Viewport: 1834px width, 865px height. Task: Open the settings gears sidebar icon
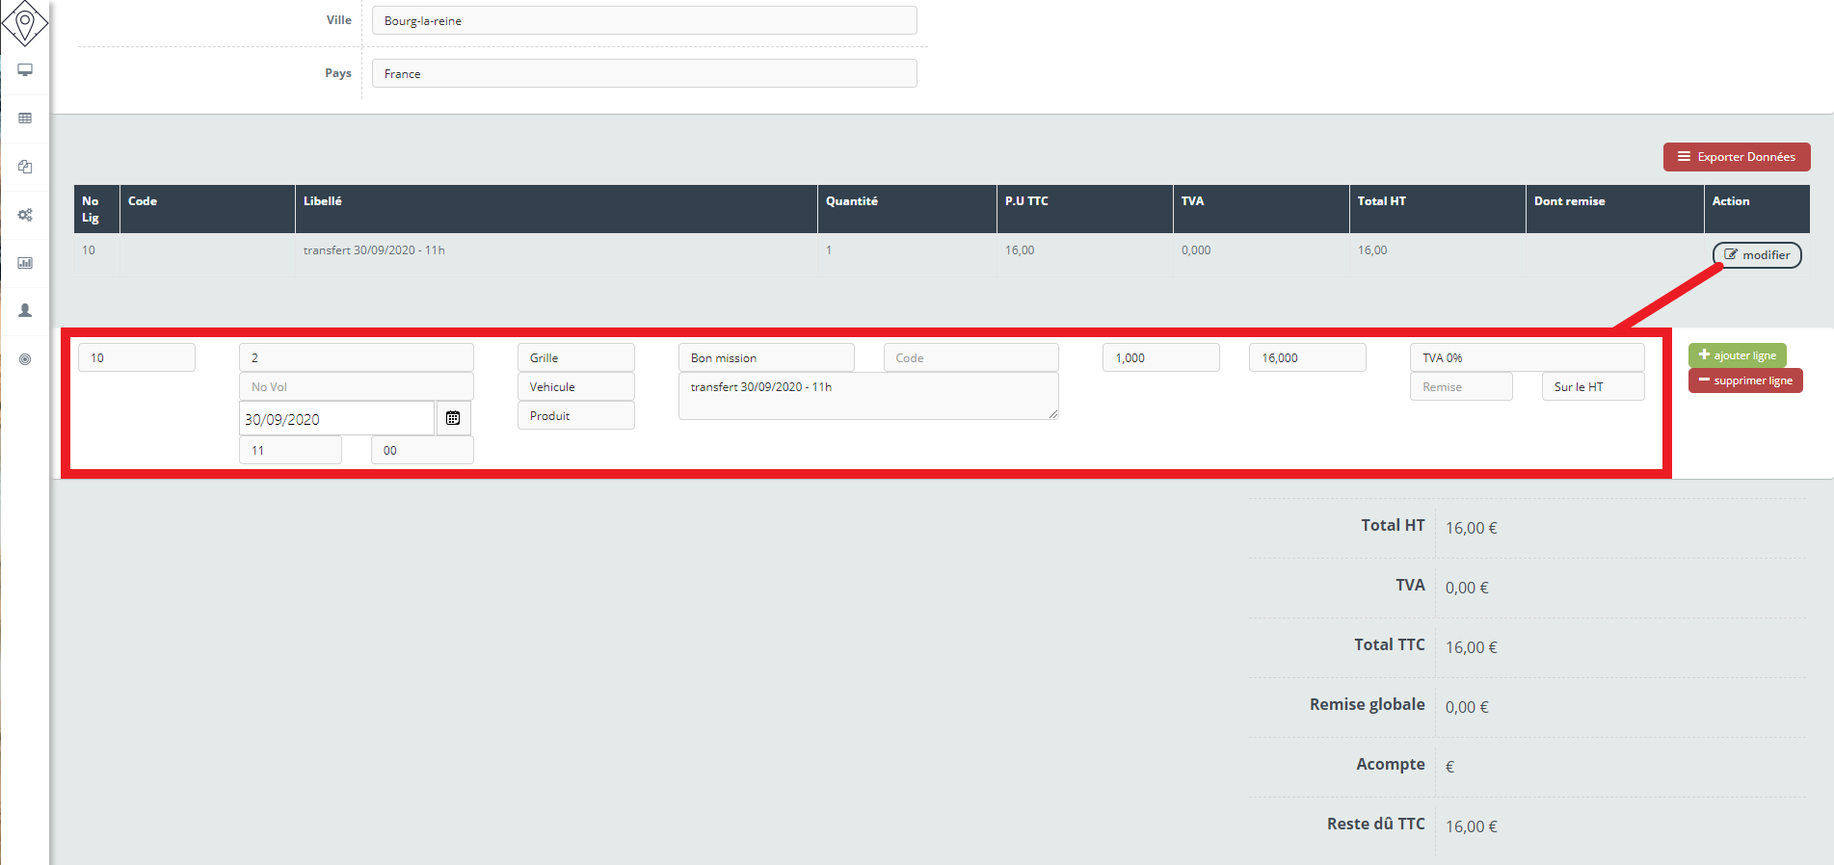pos(25,215)
